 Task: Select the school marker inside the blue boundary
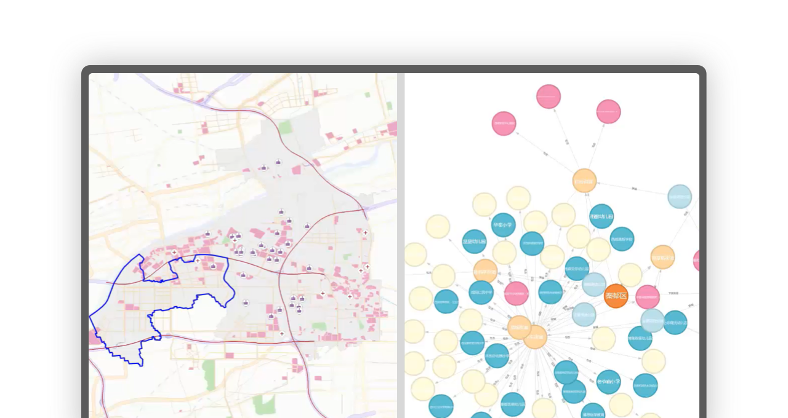coord(213,266)
